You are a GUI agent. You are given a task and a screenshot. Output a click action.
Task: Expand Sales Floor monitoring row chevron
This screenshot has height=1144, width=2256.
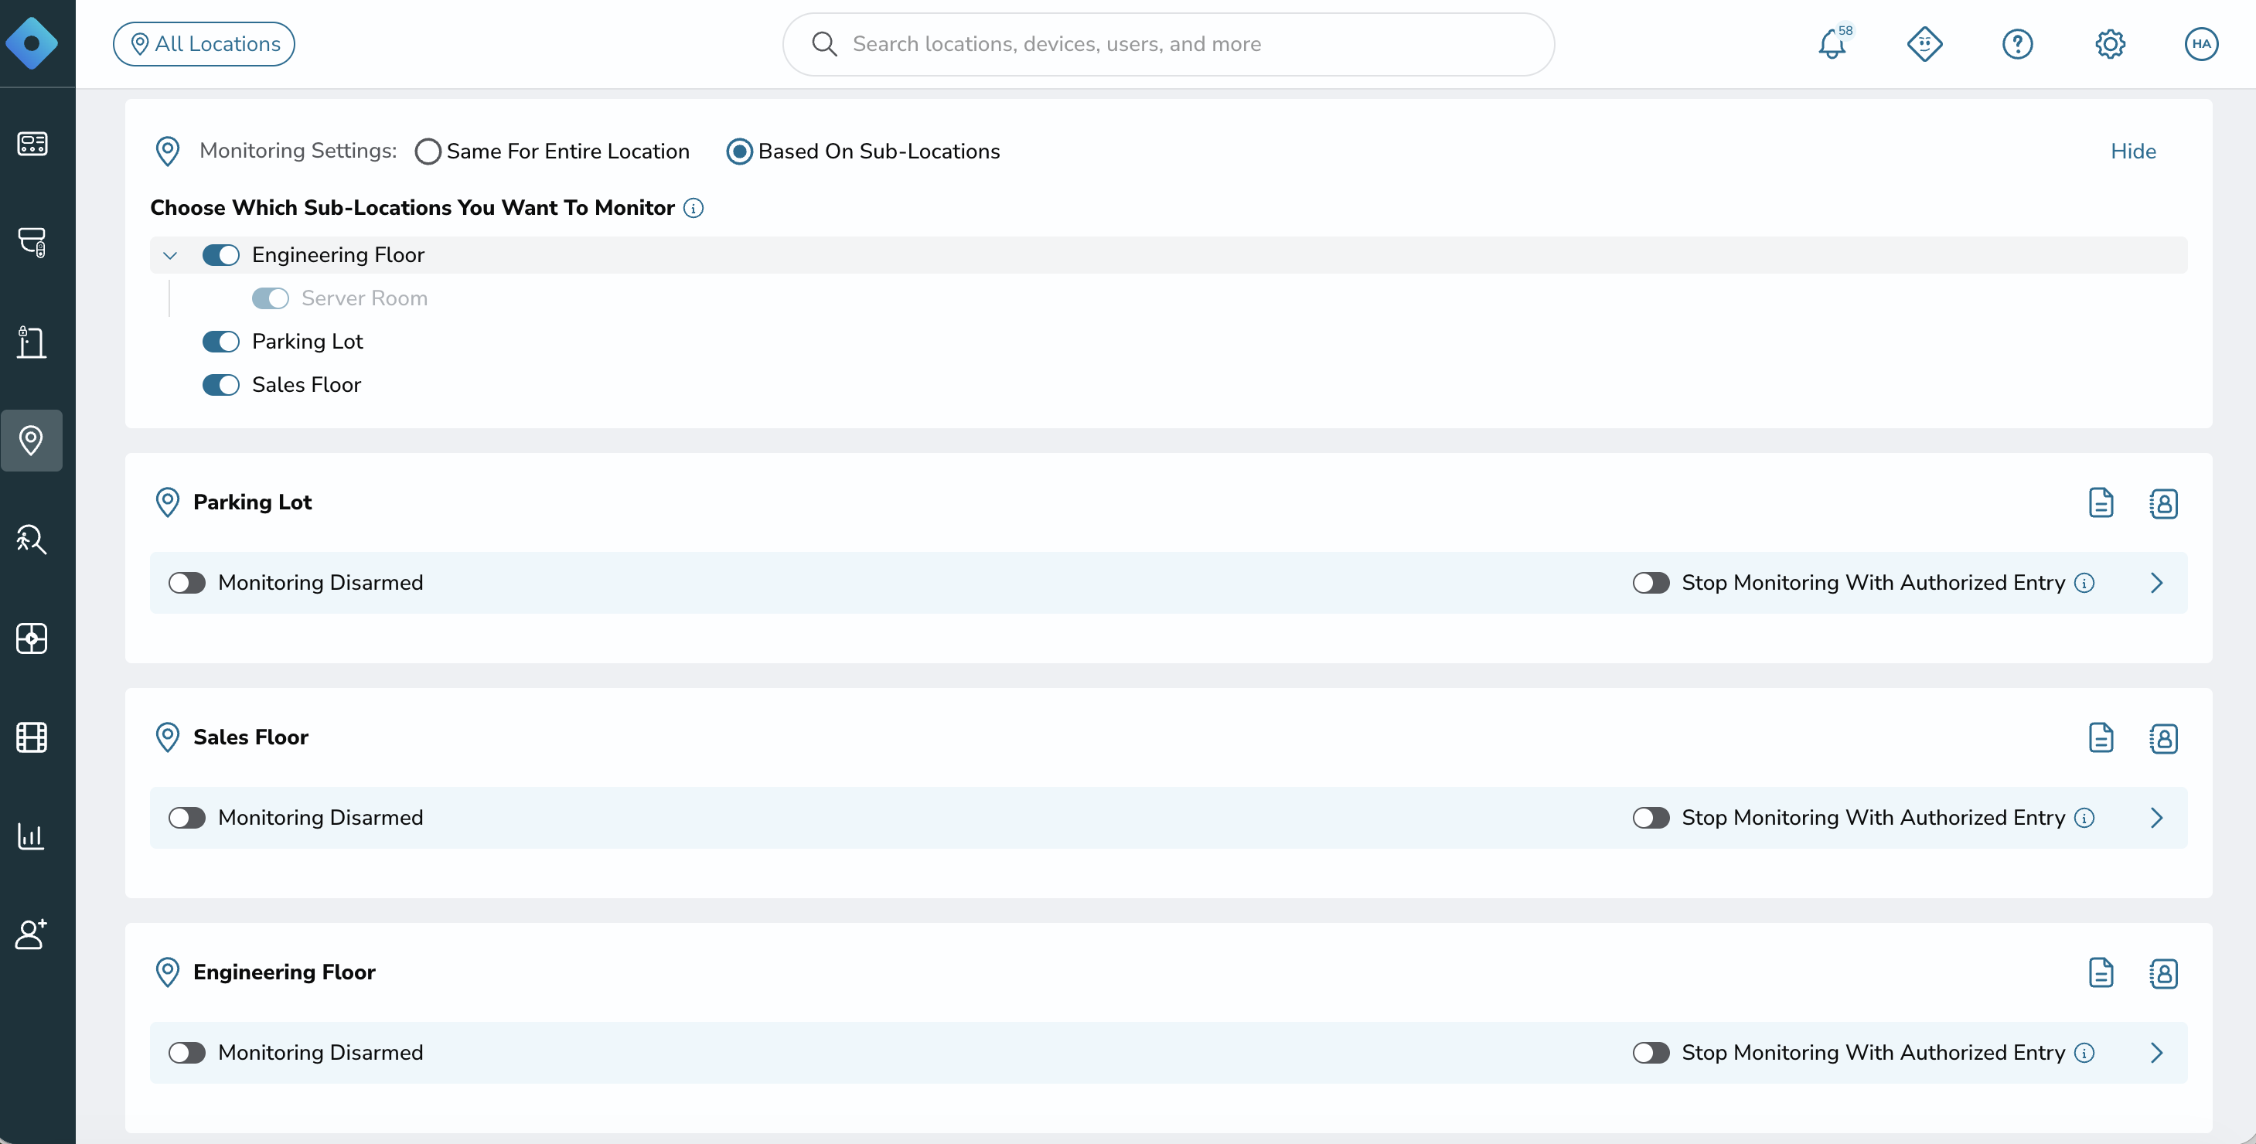(2156, 819)
